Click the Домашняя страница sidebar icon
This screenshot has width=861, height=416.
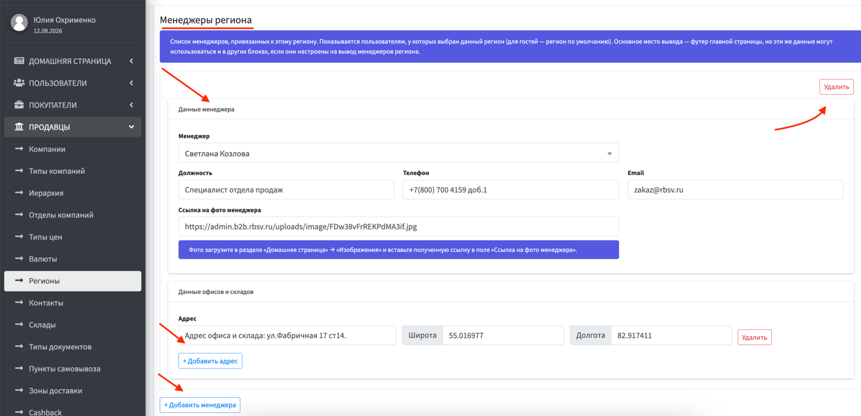click(x=19, y=61)
